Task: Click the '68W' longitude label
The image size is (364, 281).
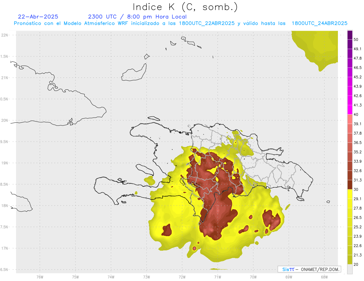Action: (x=324, y=277)
